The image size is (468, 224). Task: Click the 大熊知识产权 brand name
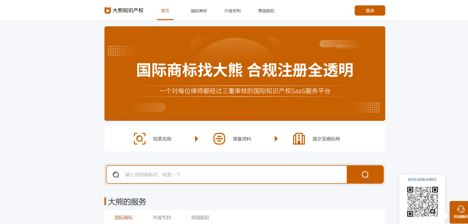(x=128, y=10)
